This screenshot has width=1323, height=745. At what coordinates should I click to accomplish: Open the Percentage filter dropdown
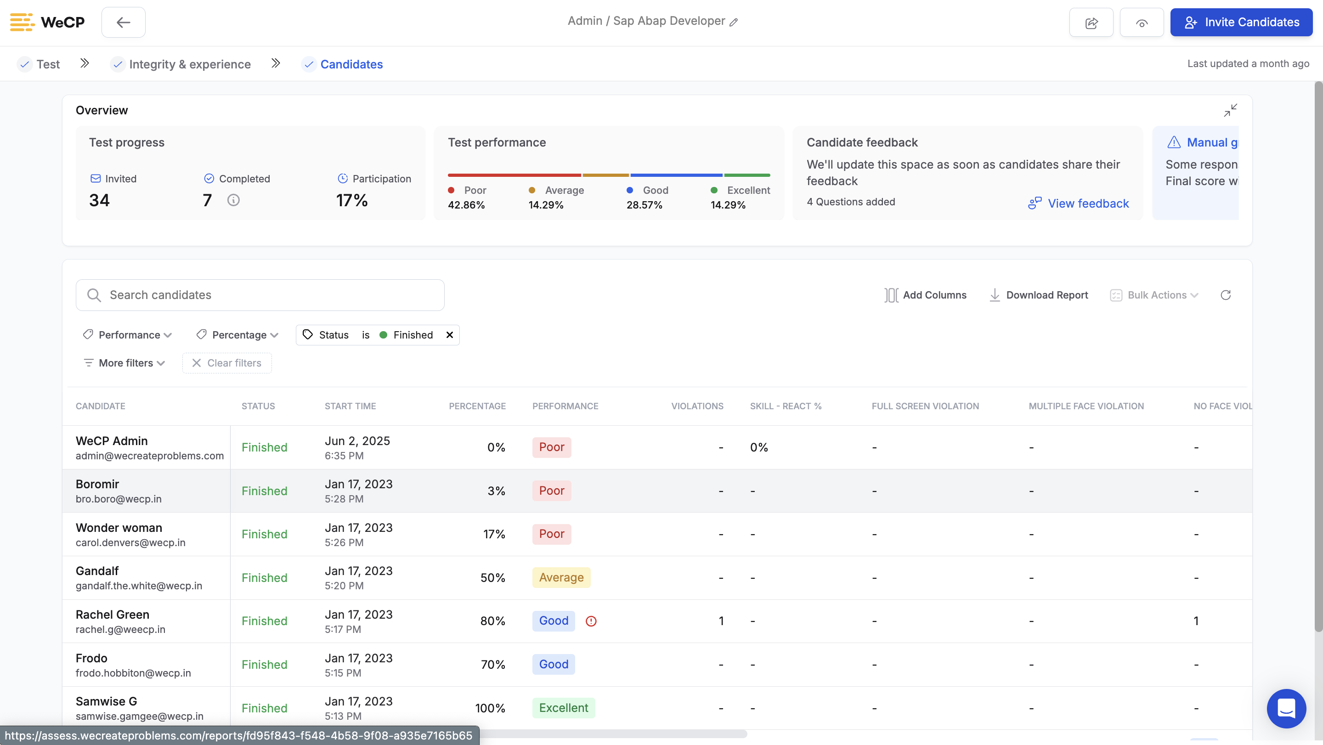coord(237,335)
